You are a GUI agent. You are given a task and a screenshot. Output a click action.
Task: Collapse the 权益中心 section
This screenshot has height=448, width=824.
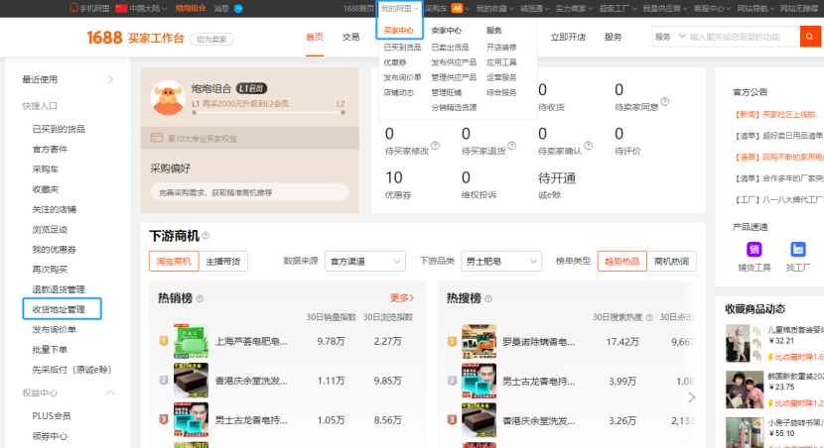(110, 392)
